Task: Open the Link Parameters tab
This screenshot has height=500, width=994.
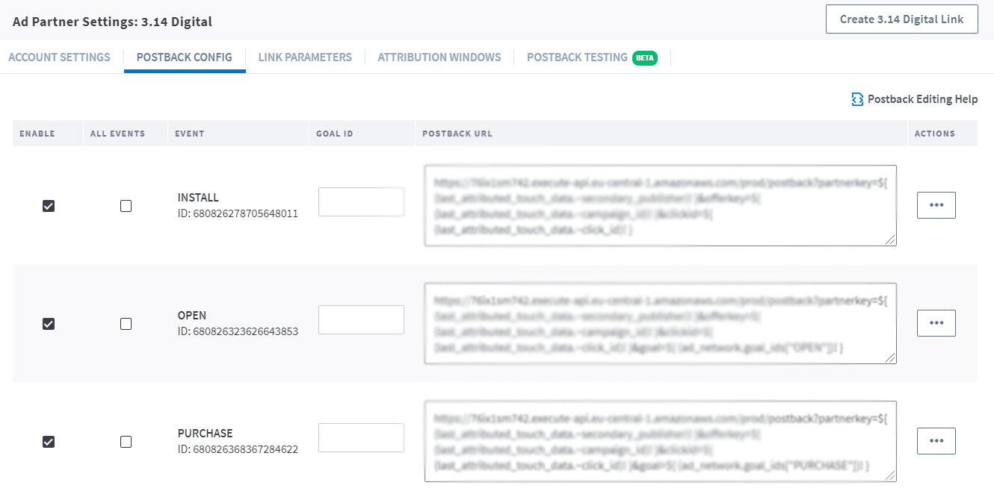Action: pos(305,57)
